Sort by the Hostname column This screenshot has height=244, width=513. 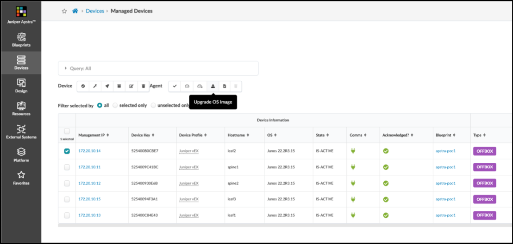(x=239, y=135)
